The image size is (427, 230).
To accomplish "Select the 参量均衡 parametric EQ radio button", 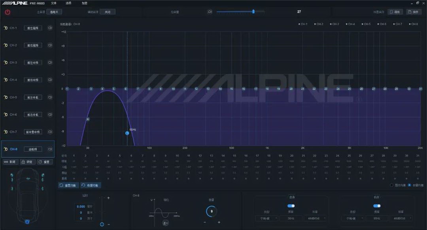I will pos(409,185).
